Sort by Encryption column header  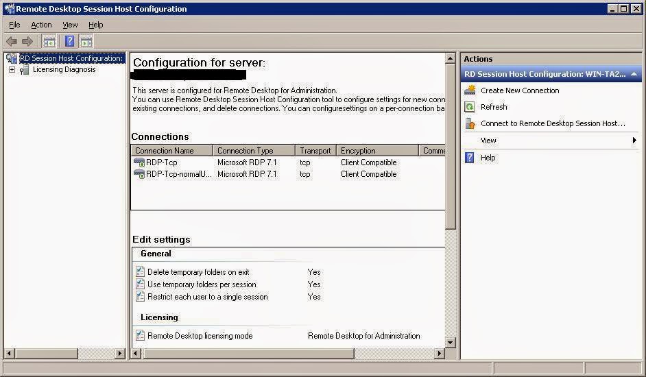pyautogui.click(x=378, y=150)
